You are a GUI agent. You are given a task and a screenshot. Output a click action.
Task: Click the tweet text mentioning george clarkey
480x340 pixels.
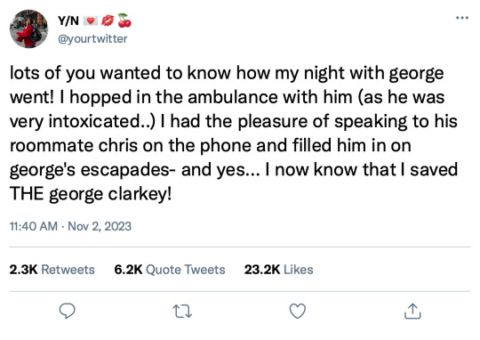[x=234, y=134]
